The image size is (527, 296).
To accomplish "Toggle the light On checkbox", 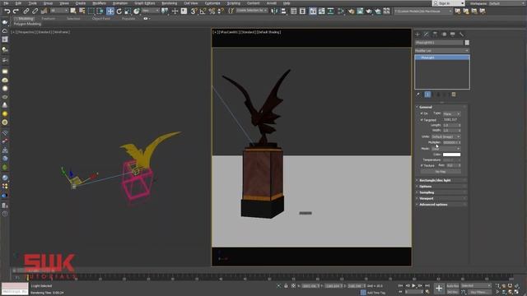I will click(x=422, y=113).
